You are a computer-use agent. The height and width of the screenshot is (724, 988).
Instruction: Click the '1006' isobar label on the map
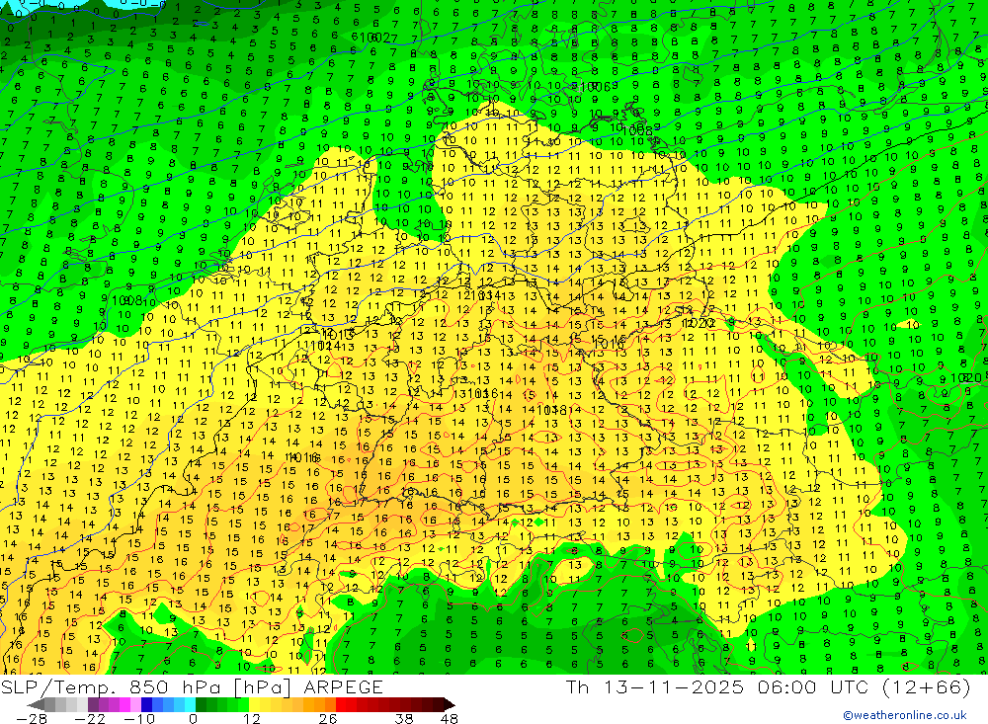tap(596, 87)
